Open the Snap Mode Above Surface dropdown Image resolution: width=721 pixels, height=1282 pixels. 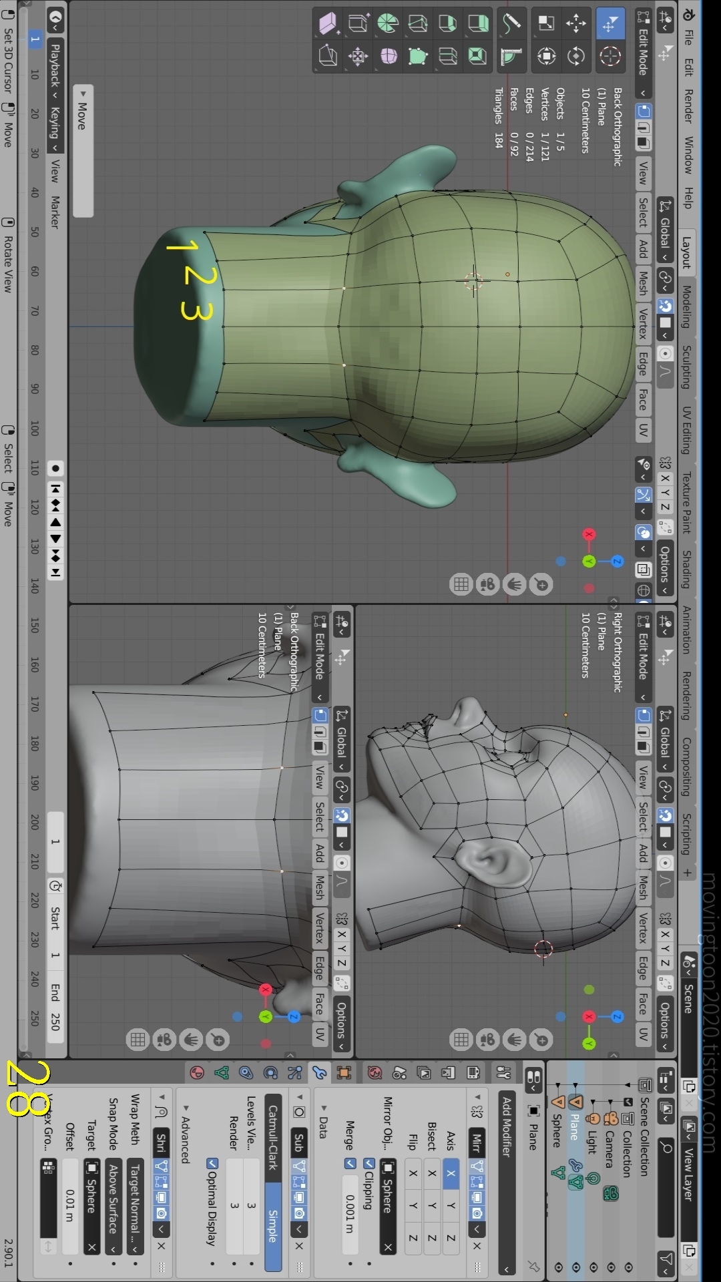click(x=113, y=1208)
